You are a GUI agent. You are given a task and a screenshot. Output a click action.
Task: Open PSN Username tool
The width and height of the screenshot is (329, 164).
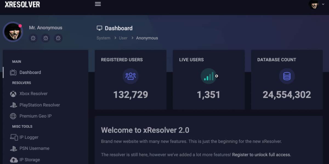[x=34, y=148]
